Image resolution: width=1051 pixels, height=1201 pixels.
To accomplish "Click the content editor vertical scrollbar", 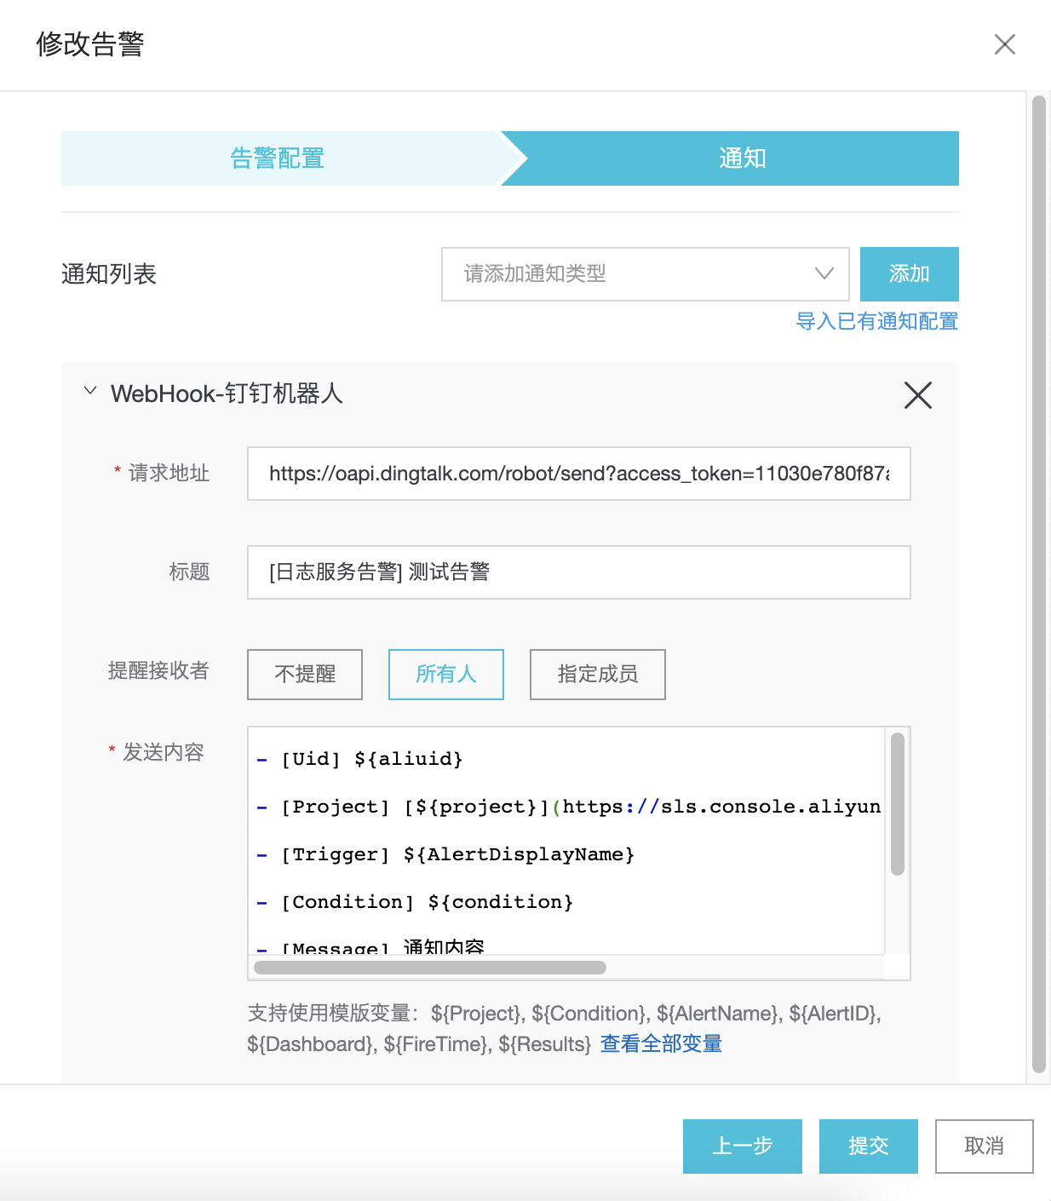I will [x=897, y=804].
